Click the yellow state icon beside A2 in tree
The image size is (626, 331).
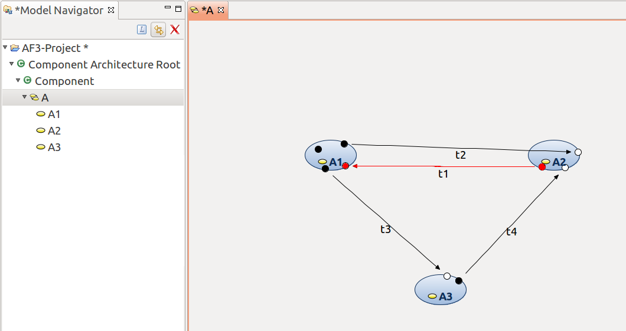tap(41, 130)
